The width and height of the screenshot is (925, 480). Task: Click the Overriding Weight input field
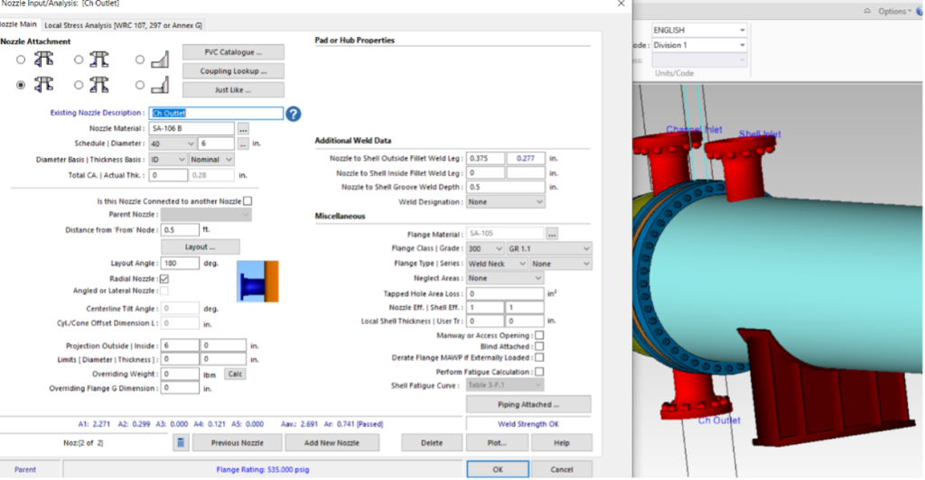coord(180,374)
